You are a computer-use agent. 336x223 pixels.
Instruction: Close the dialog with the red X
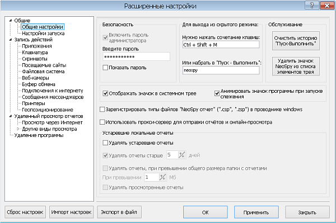(327, 6)
